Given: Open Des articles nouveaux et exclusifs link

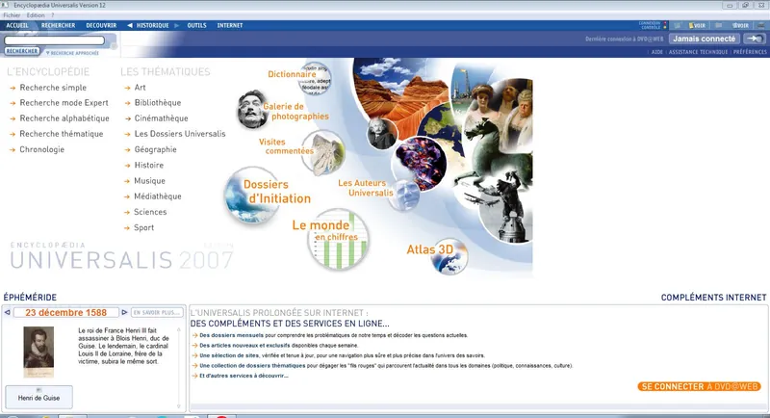Looking at the screenshot, I should click(x=244, y=346).
